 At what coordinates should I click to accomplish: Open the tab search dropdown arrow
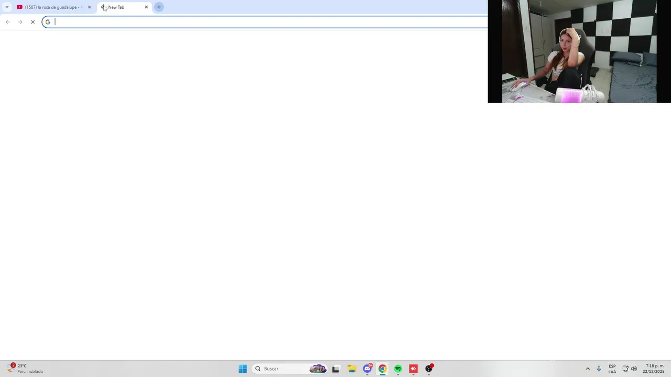point(7,7)
